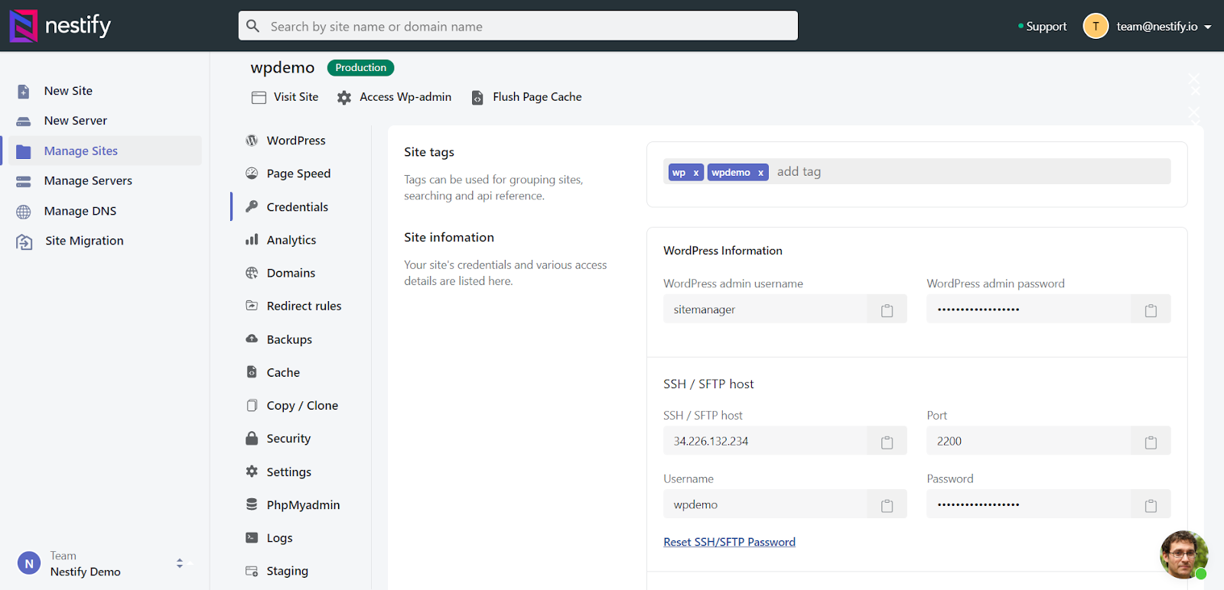This screenshot has height=590, width=1224.
Task: Select Manage Servers label in sidebar
Action: pos(88,181)
